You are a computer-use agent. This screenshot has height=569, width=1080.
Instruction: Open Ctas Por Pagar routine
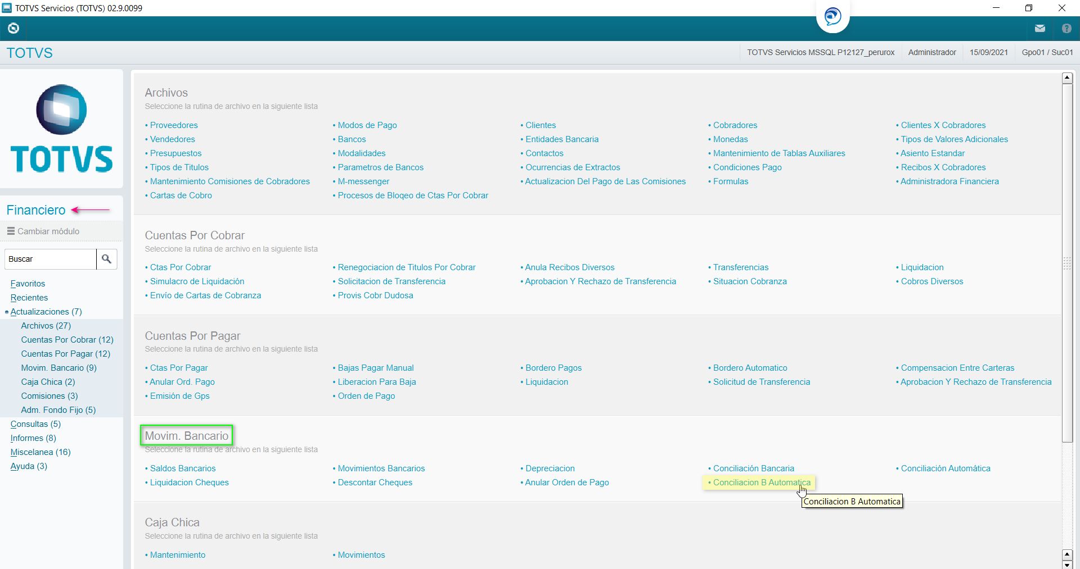179,368
